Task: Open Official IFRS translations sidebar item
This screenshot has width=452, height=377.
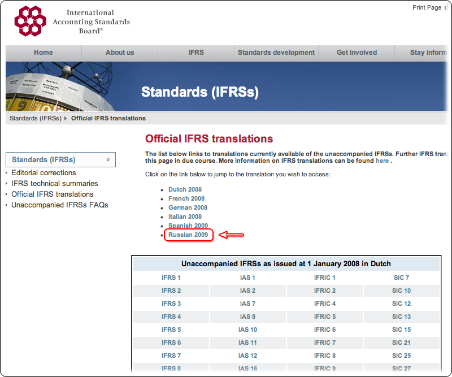Action: pos(52,194)
